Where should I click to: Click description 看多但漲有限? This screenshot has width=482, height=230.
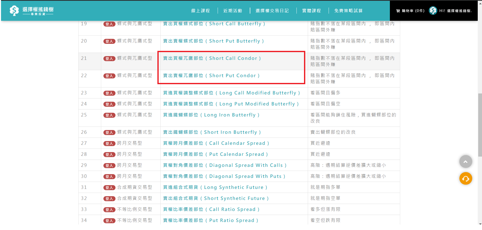325,209
